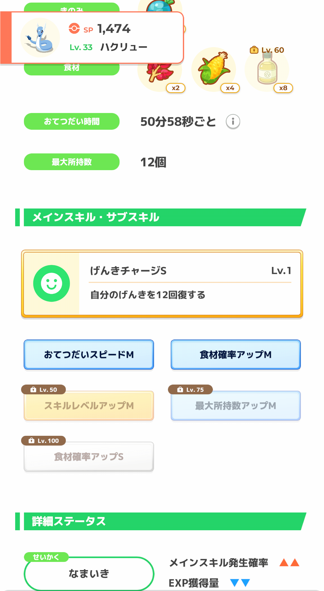Viewport: 324px width, 591px height.
Task: Tap the なまいき nature button
Action: pyautogui.click(x=89, y=573)
